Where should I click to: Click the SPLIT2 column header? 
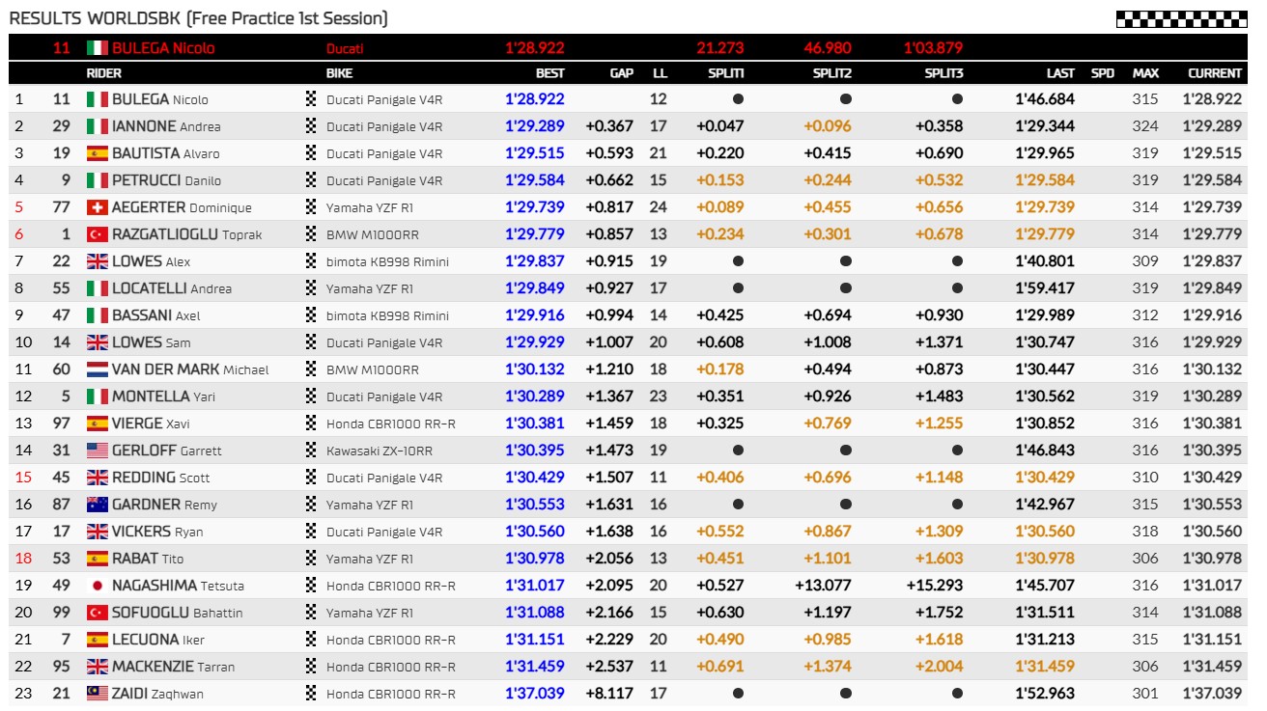(832, 73)
